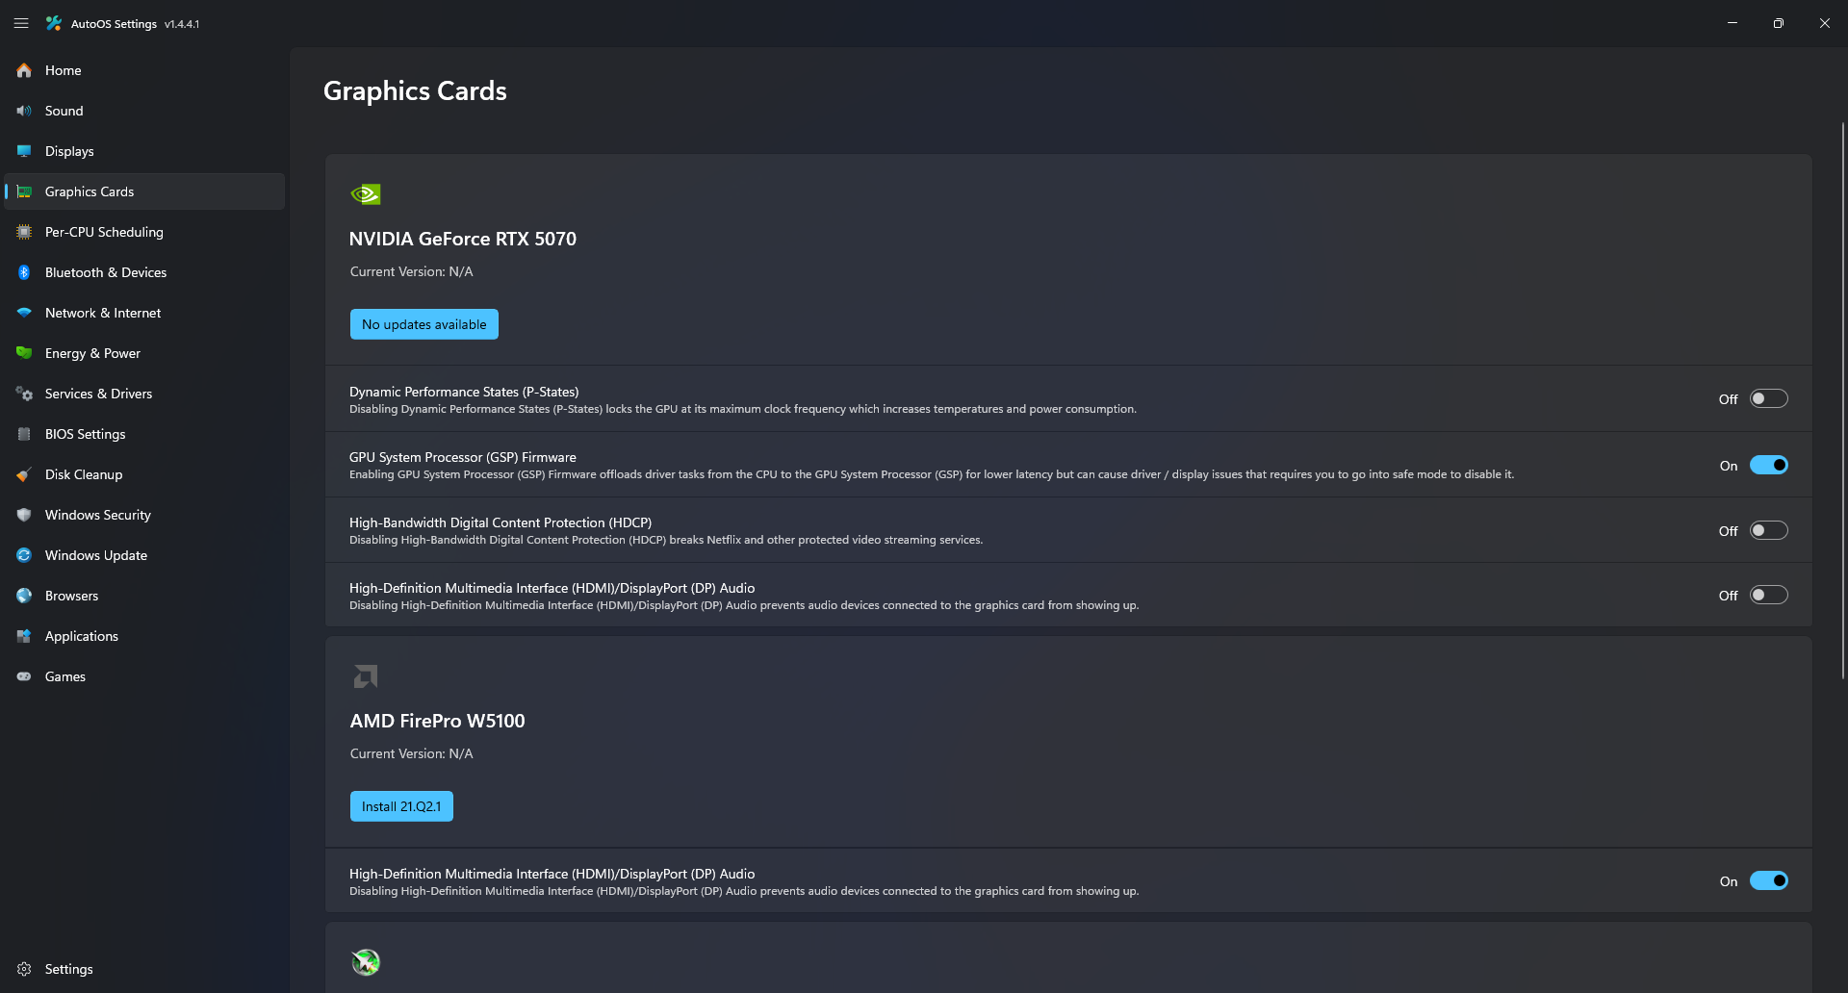
Task: Close the AutoOS Settings window
Action: tap(1825, 23)
